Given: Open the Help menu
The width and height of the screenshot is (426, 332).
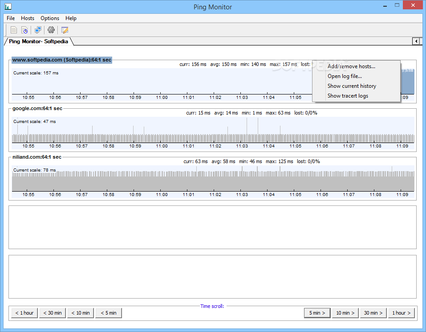Looking at the screenshot, I should pyautogui.click(x=71, y=18).
